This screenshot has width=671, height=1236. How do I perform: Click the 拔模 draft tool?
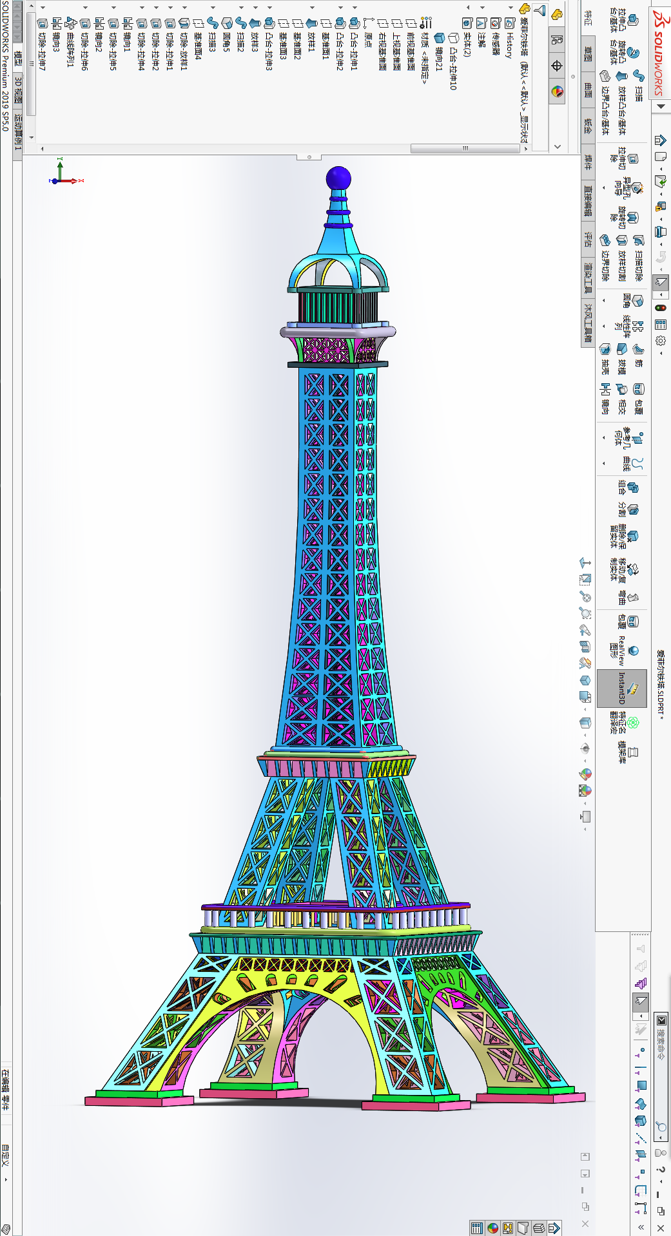(x=621, y=358)
